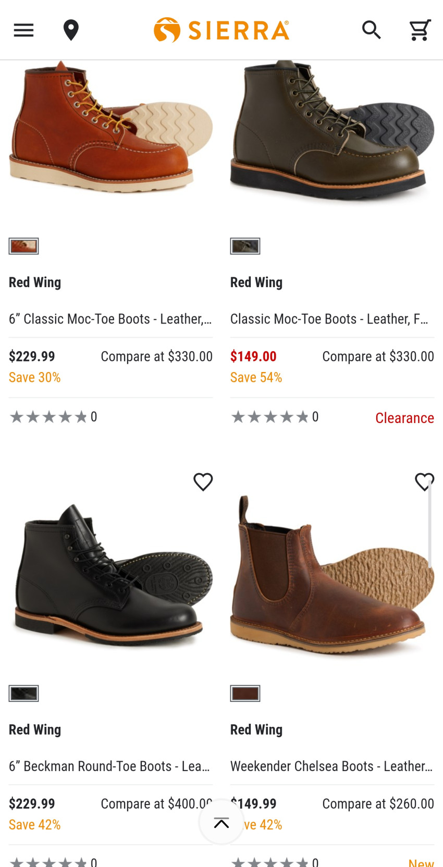
Task: Choose the brown Chelsea color swatch
Action: click(x=245, y=693)
